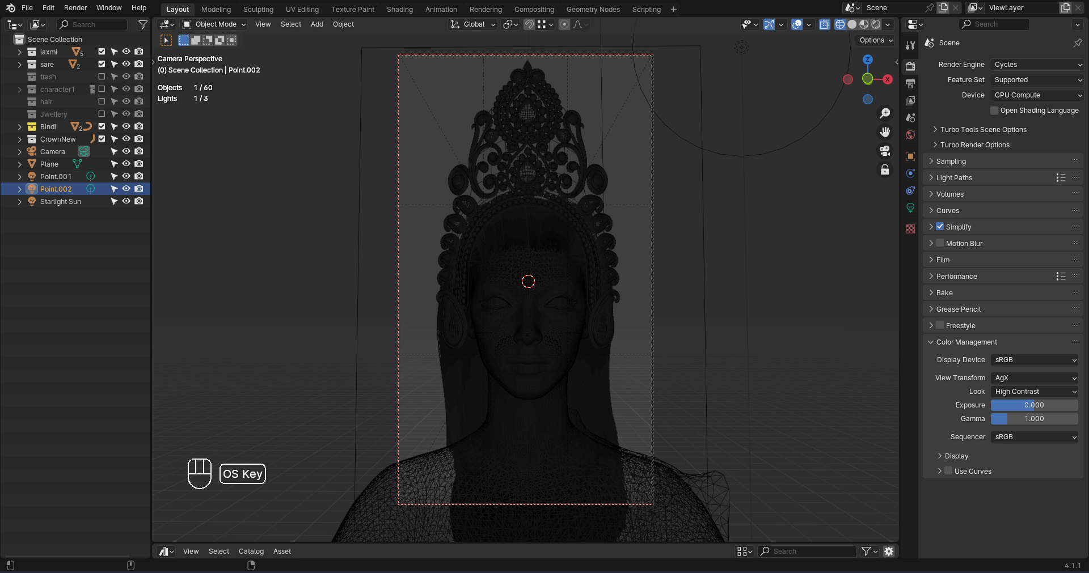Open the View Transform AgX dropdown
This screenshot has width=1089, height=573.
[x=1035, y=378]
